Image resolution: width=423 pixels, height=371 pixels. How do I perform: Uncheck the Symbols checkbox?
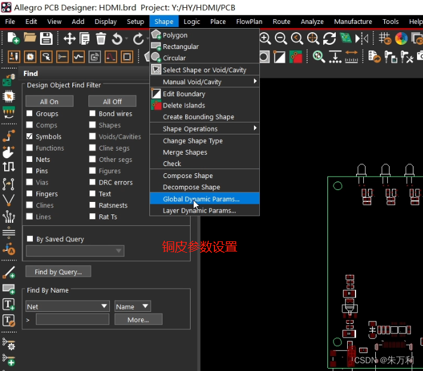30,137
